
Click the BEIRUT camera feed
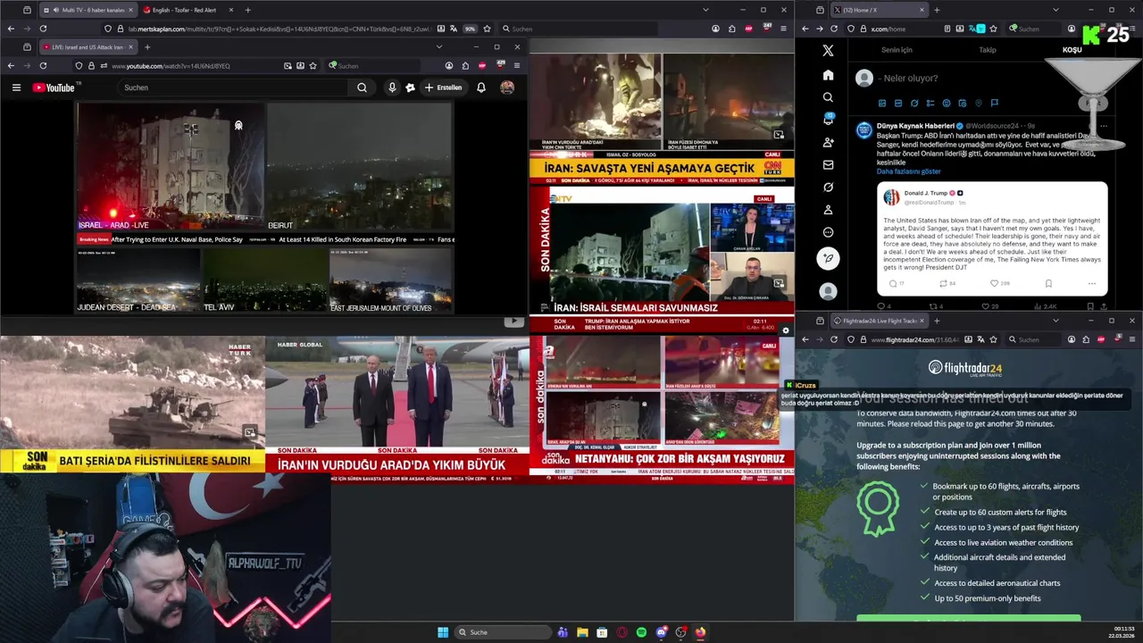pos(360,167)
